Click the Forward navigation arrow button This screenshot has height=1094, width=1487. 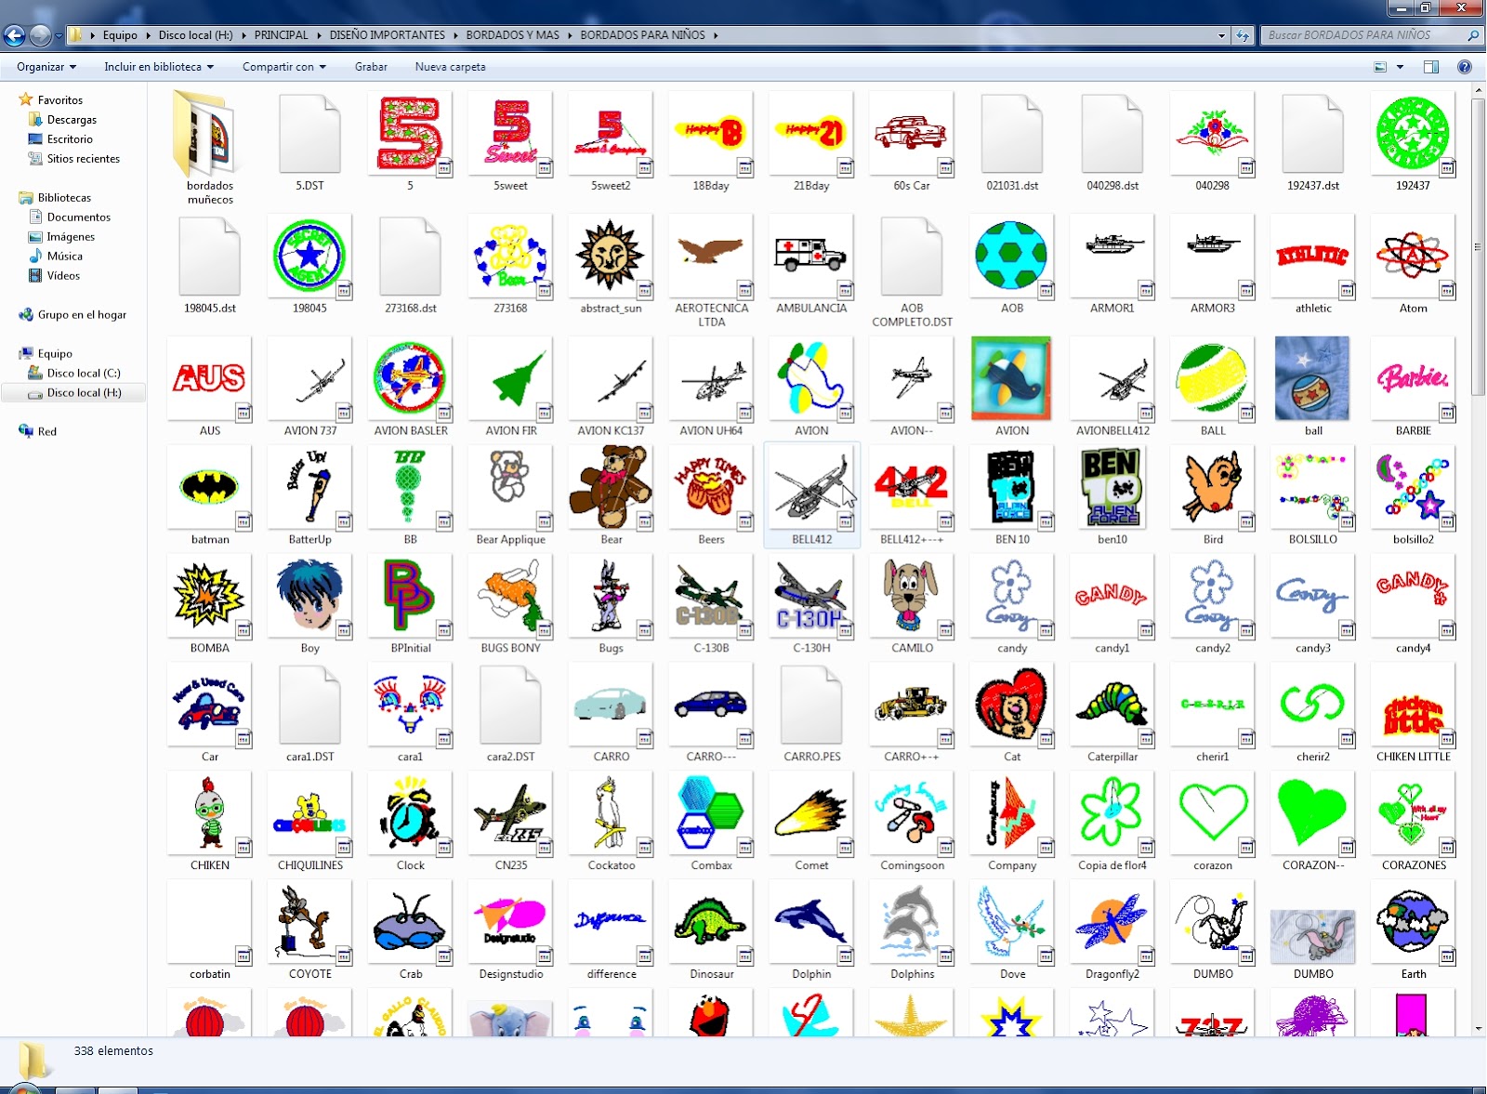(40, 36)
